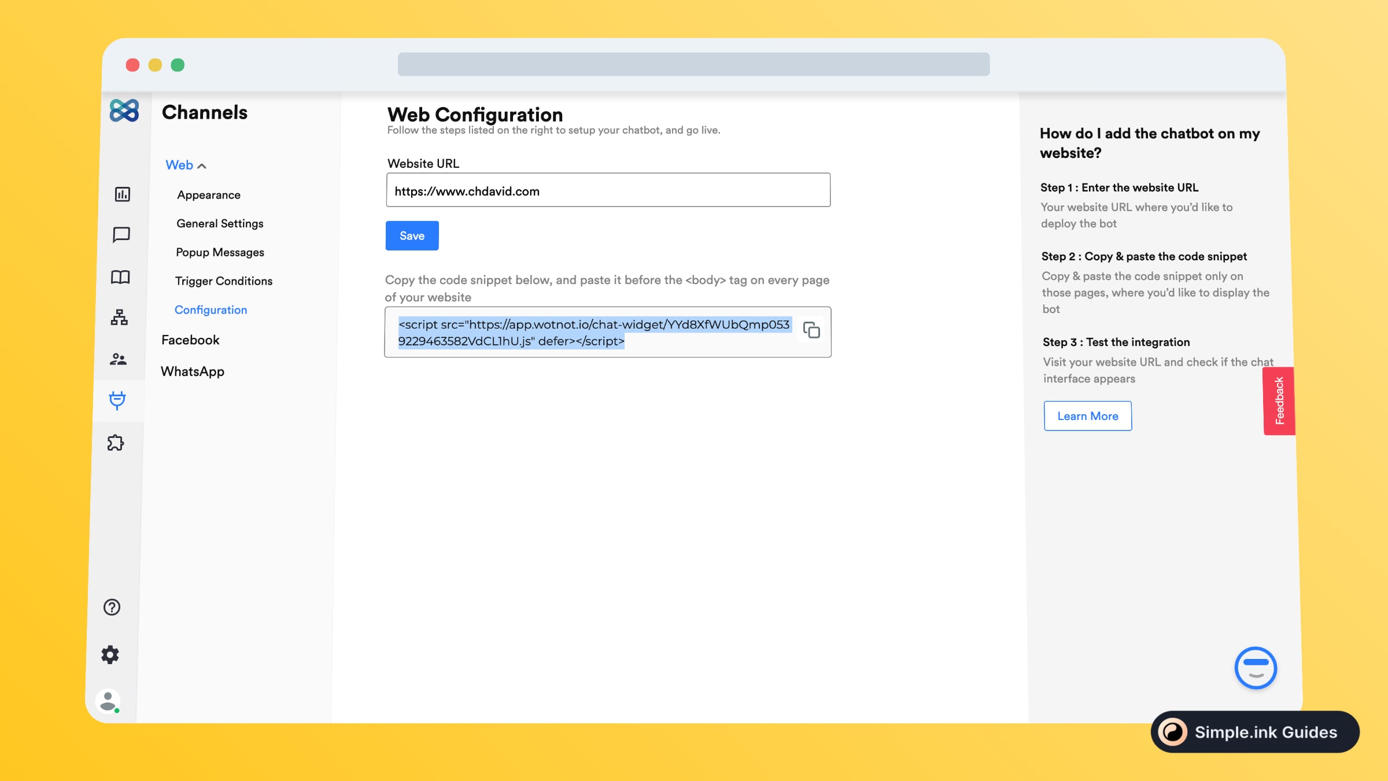Open the analytics dashboard sidebar icon
Viewport: 1388px width, 781px height.
pyautogui.click(x=122, y=194)
